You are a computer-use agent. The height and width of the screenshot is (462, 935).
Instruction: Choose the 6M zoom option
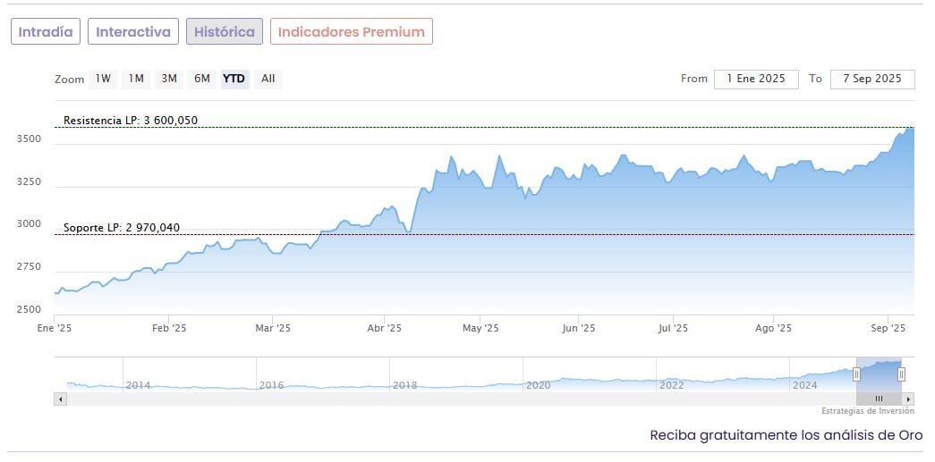point(202,79)
